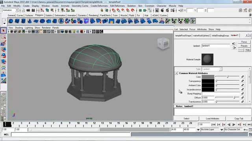Click the Focus button

(244, 42)
